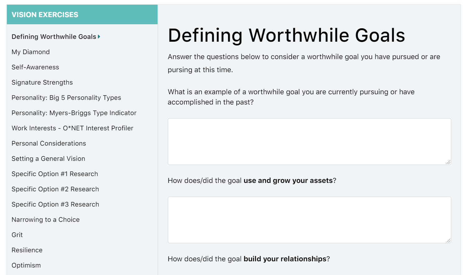This screenshot has width=468, height=275.
Task: Open the Defining Worthwhile Goals exercise
Action: click(54, 37)
